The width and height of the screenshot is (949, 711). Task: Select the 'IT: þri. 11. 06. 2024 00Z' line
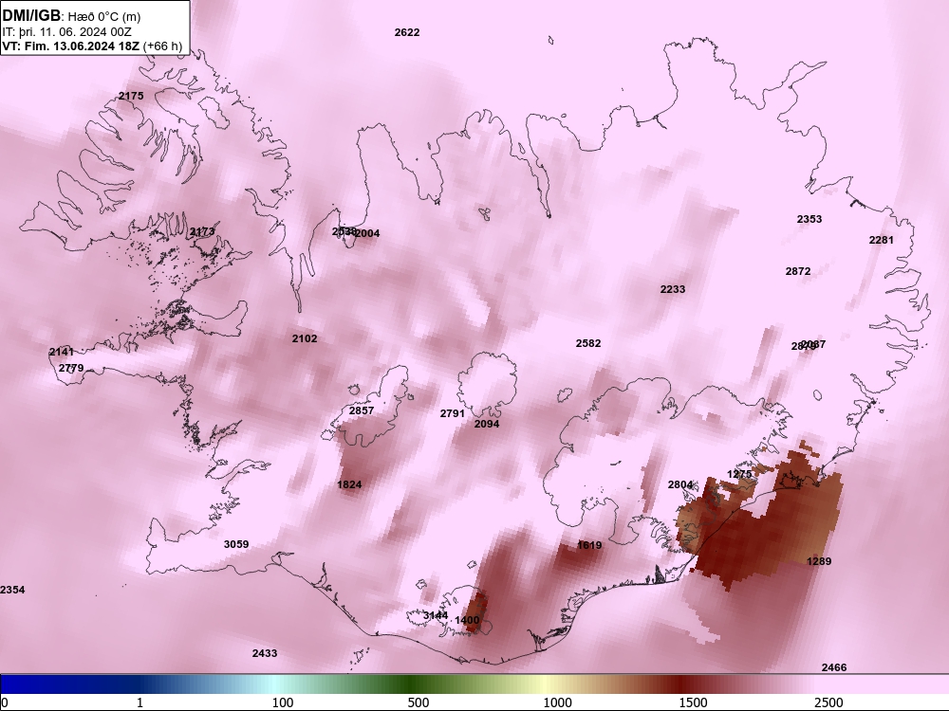(66, 32)
